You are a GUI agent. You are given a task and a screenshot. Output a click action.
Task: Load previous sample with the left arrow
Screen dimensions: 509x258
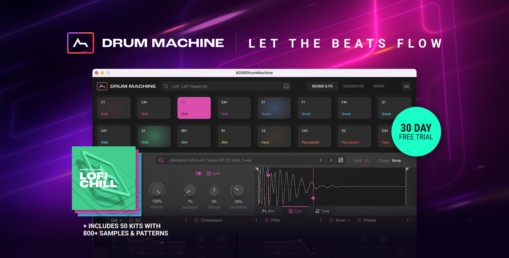(x=321, y=160)
